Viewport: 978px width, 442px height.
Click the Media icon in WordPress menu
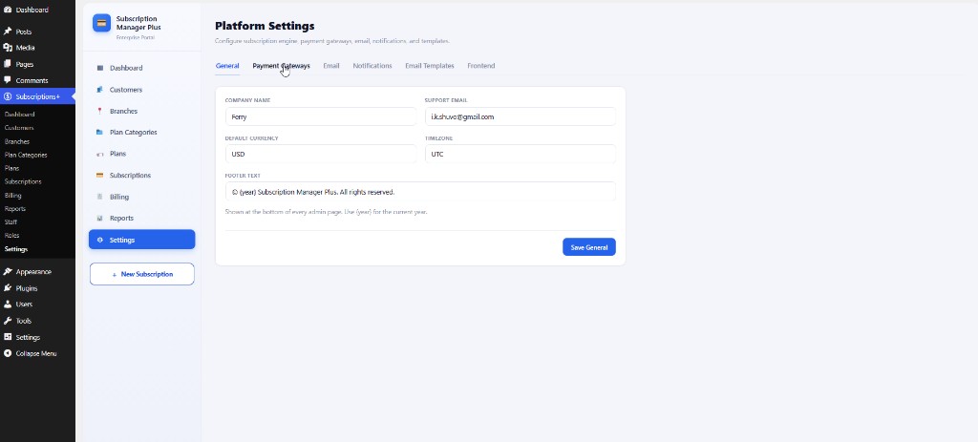coord(8,48)
